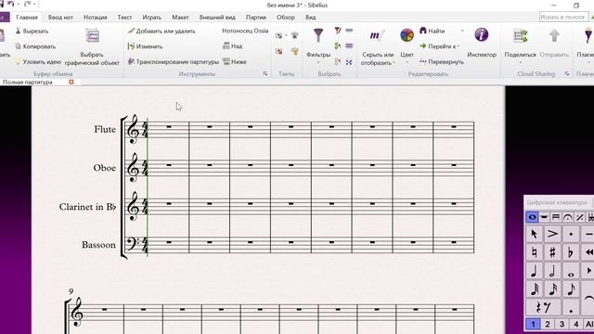
Task: Select the 32nd note on keypad
Action: [x=534, y=289]
